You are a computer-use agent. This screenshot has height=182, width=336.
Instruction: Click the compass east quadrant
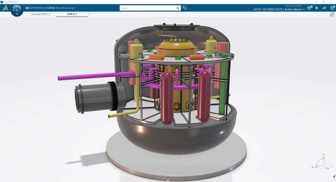[21, 10]
